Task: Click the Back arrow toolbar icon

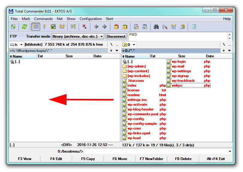Action: click(96, 27)
